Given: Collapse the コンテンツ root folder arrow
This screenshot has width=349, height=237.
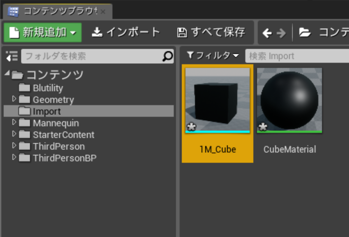Looking at the screenshot, I should 7,73.
